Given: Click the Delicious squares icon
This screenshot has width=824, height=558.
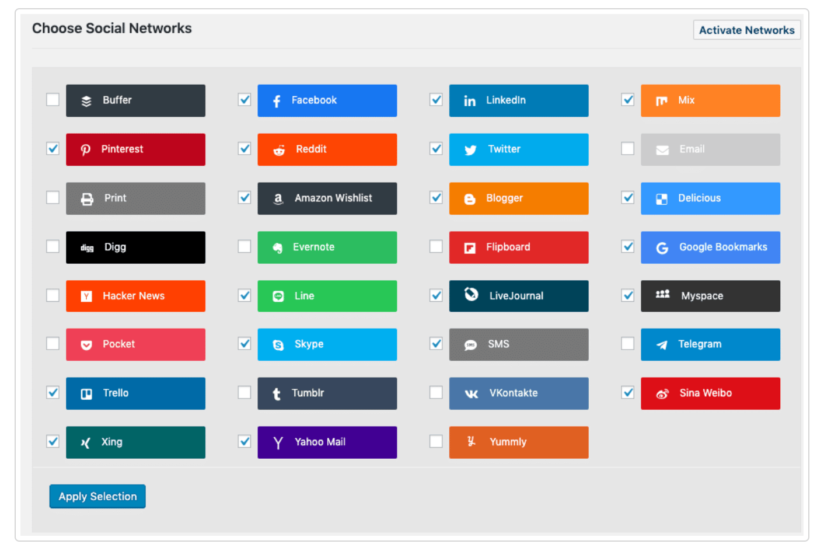Looking at the screenshot, I should coord(662,199).
